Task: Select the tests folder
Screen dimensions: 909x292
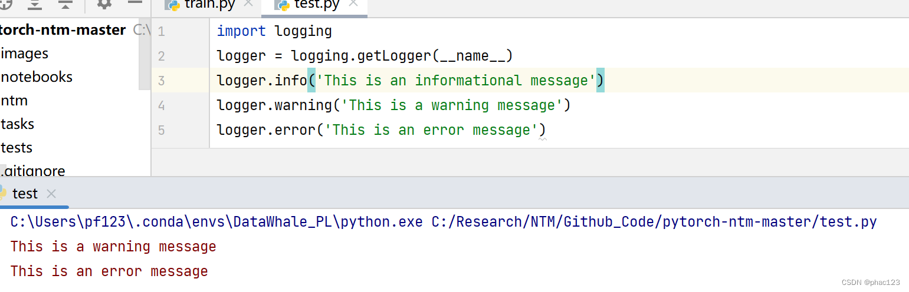Action: (x=17, y=148)
